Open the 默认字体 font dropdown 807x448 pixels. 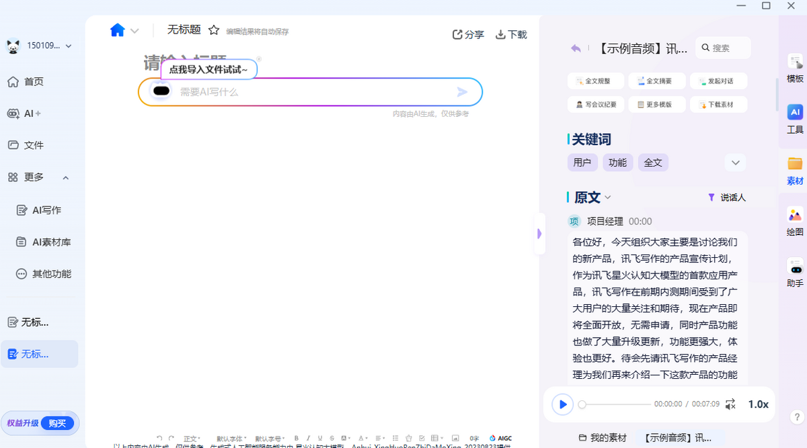coord(229,437)
